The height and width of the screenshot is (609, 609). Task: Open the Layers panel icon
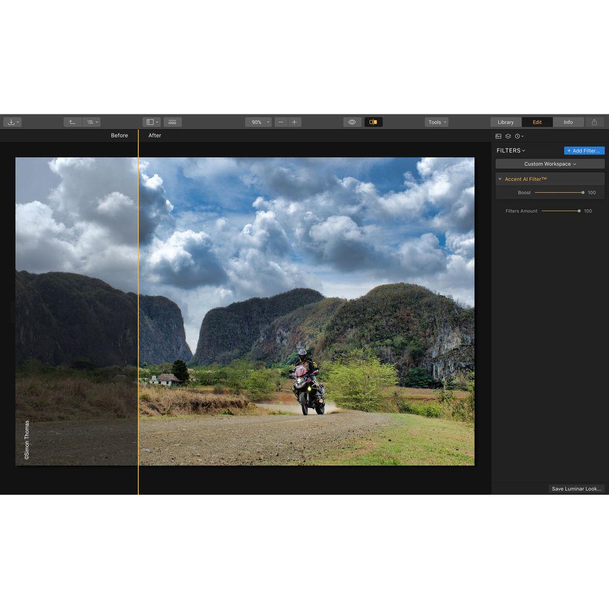point(507,136)
